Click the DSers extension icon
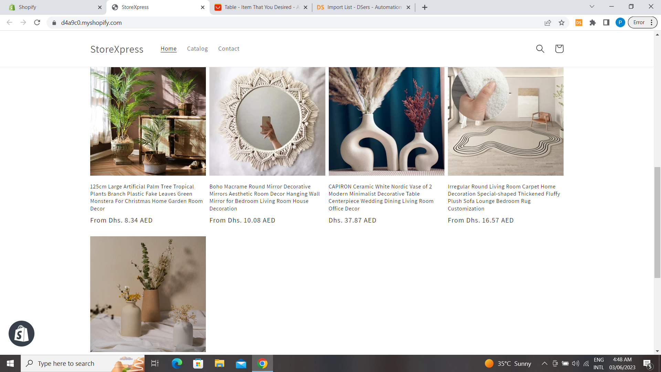Image resolution: width=661 pixels, height=372 pixels. pos(579,23)
